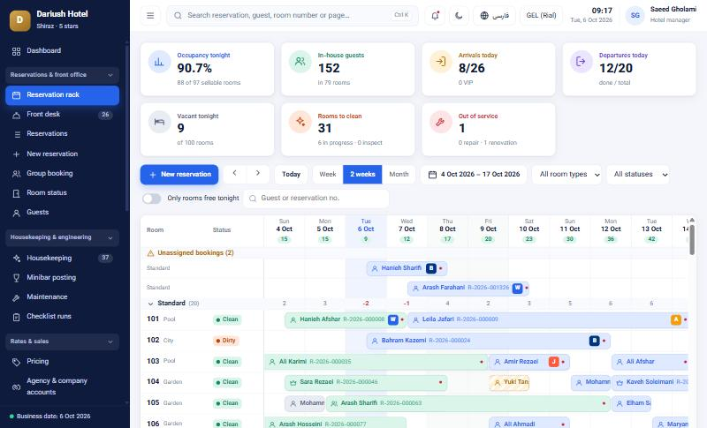Open Housekeeping page

coord(62,258)
